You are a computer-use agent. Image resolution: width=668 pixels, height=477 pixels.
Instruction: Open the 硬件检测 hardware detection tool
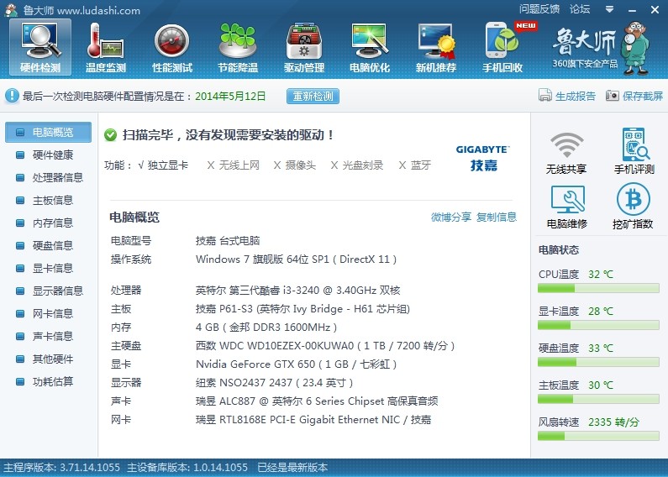coord(40,47)
